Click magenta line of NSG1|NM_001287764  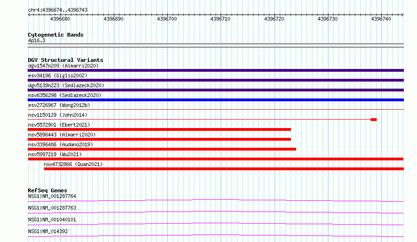click(x=216, y=200)
